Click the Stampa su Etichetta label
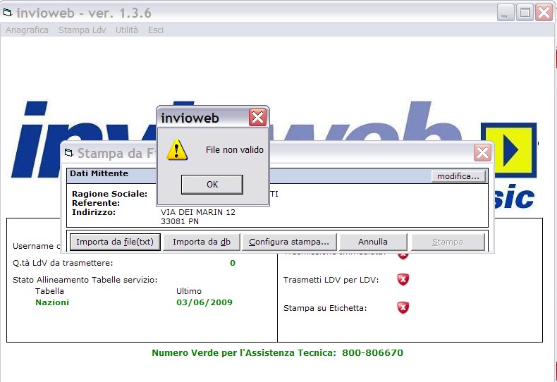This screenshot has height=382, width=557. pyautogui.click(x=325, y=308)
